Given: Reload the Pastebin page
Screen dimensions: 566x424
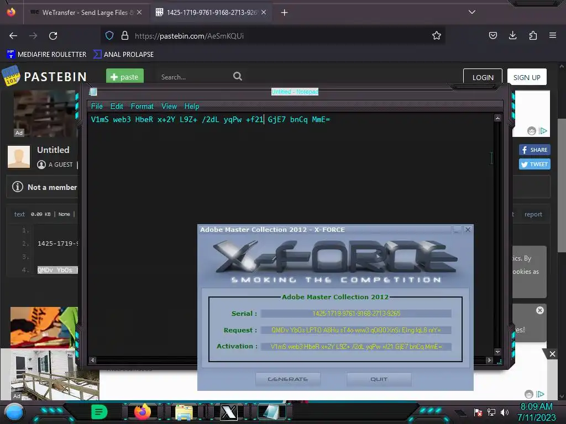Looking at the screenshot, I should [53, 36].
